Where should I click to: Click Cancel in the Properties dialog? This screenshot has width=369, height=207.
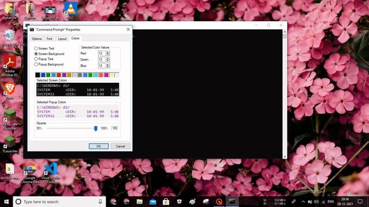click(x=121, y=146)
